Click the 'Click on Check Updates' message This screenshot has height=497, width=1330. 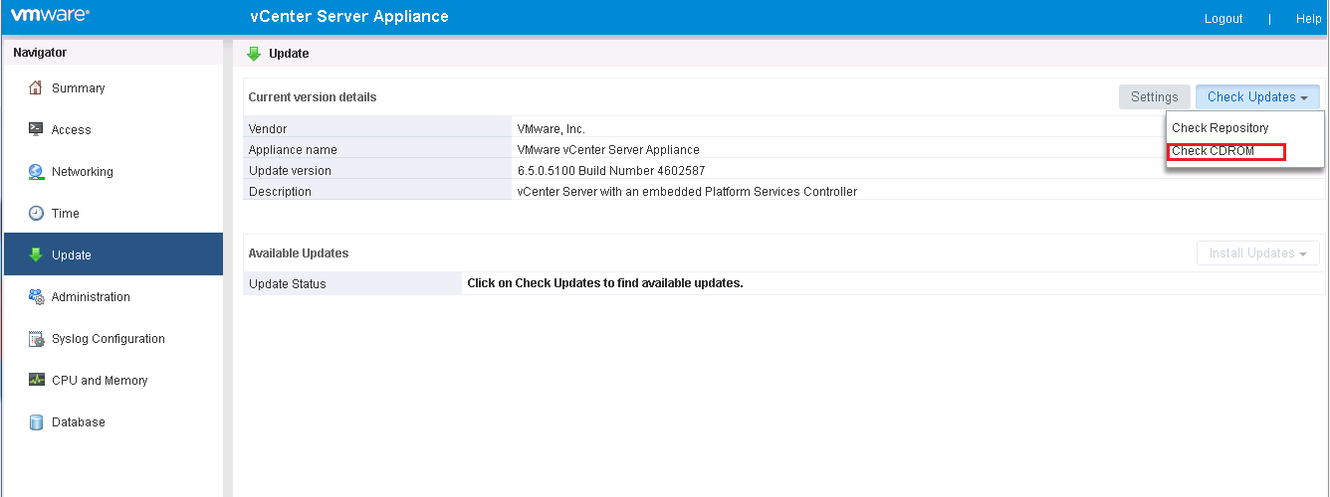pos(605,283)
